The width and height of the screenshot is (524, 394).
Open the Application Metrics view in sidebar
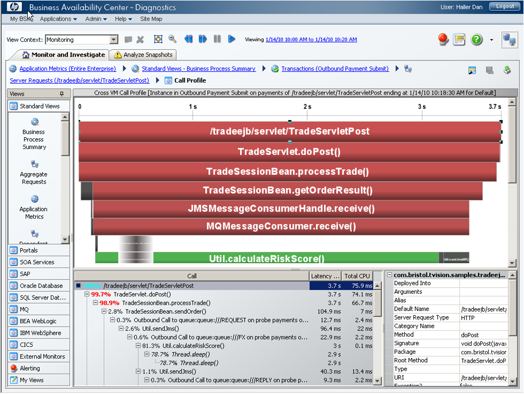[x=34, y=207]
